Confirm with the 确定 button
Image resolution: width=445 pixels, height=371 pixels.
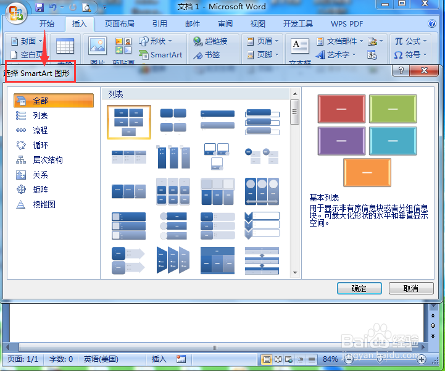click(x=359, y=288)
